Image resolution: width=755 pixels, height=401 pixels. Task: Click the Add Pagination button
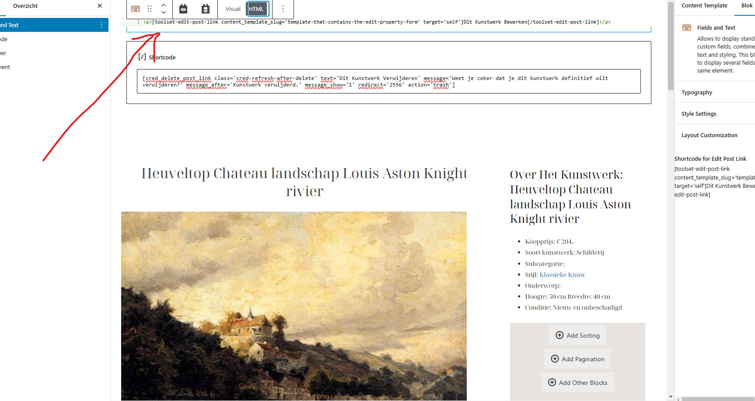tap(577, 359)
